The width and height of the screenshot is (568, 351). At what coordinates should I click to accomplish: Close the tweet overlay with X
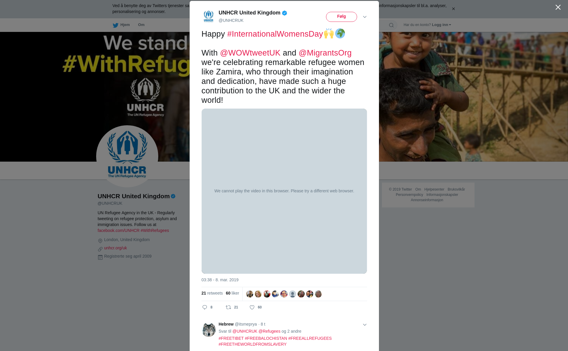tap(558, 7)
